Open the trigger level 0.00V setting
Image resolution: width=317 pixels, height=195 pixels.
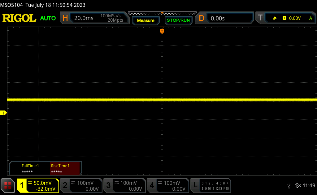[x=295, y=18]
